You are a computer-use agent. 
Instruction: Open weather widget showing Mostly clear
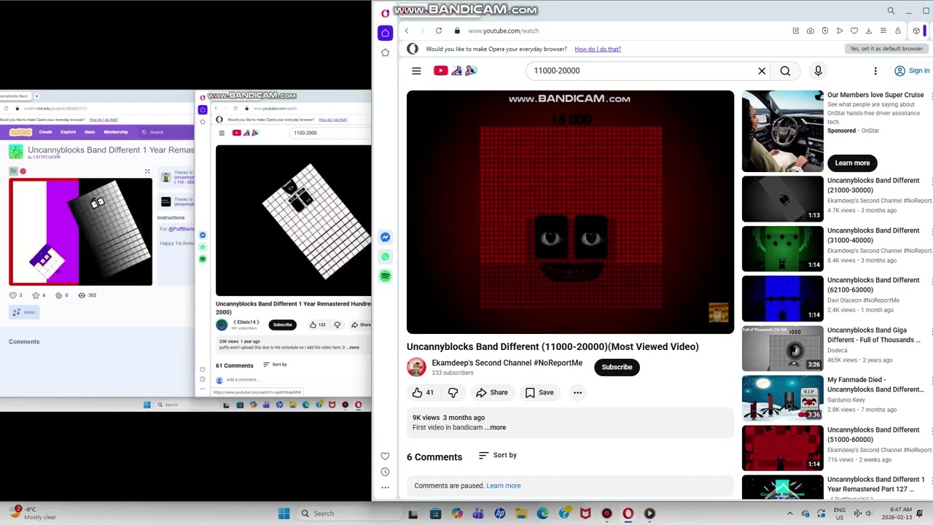(x=31, y=513)
